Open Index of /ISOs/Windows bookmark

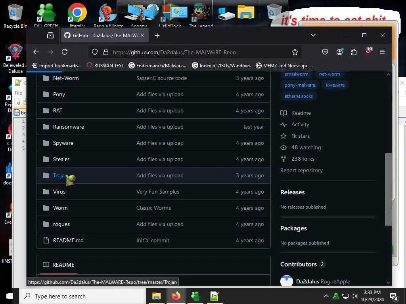pos(221,66)
